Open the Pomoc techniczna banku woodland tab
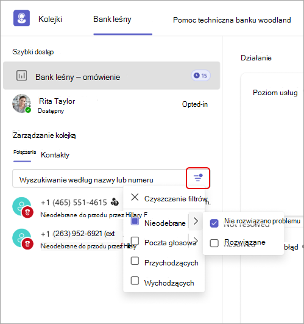 pyautogui.click(x=232, y=20)
